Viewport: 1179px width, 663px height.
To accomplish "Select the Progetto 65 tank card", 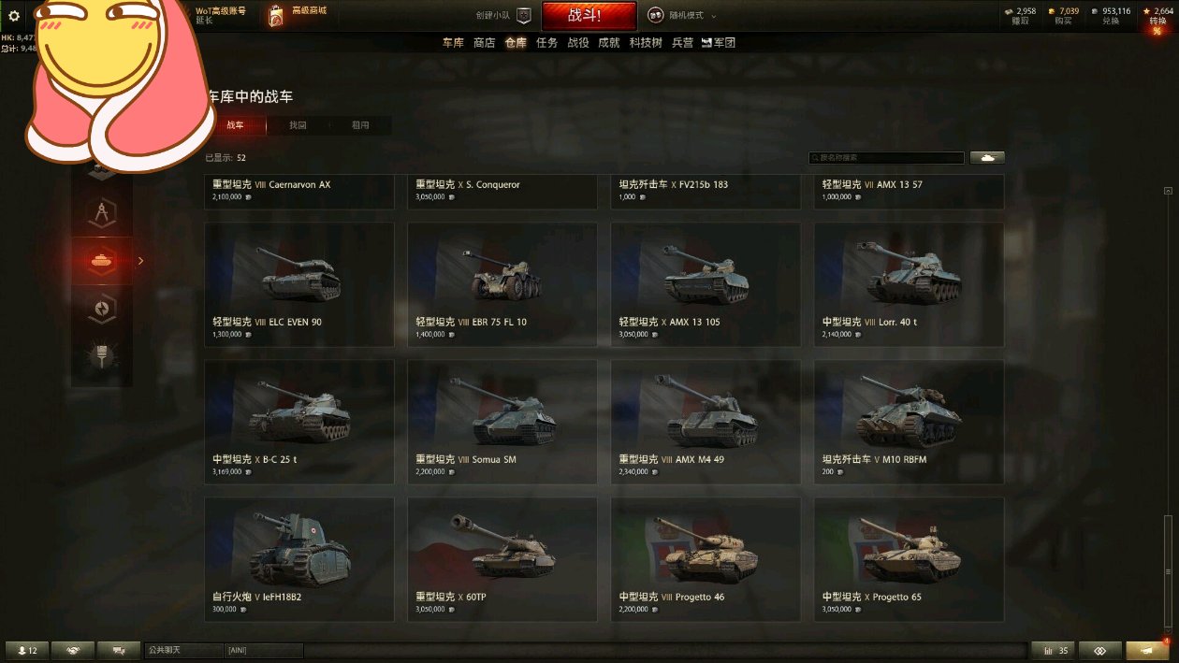I will pos(910,559).
